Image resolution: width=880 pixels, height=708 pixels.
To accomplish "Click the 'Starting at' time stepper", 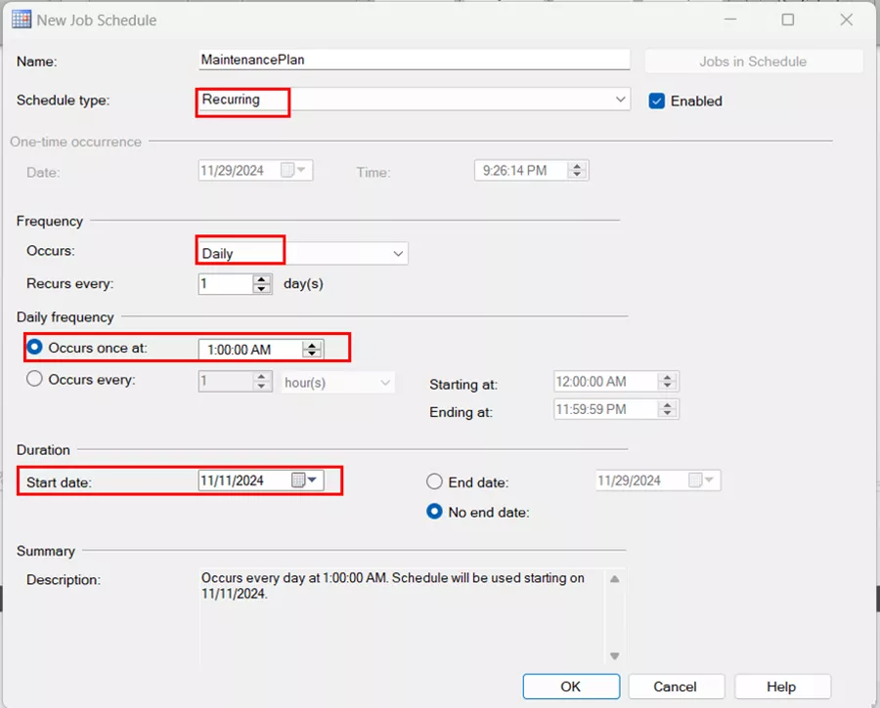I will pyautogui.click(x=667, y=381).
